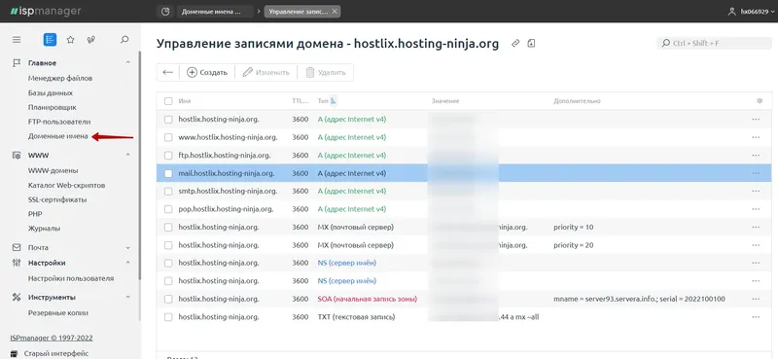Click the export icon next to the page title
Image resolution: width=778 pixels, height=359 pixels.
coord(531,44)
